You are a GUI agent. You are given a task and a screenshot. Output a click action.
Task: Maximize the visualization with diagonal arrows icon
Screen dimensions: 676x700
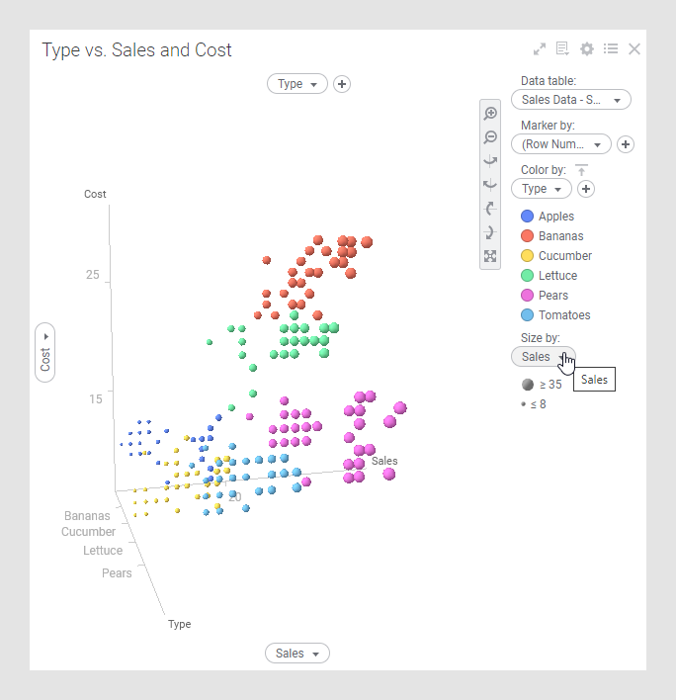coord(540,48)
